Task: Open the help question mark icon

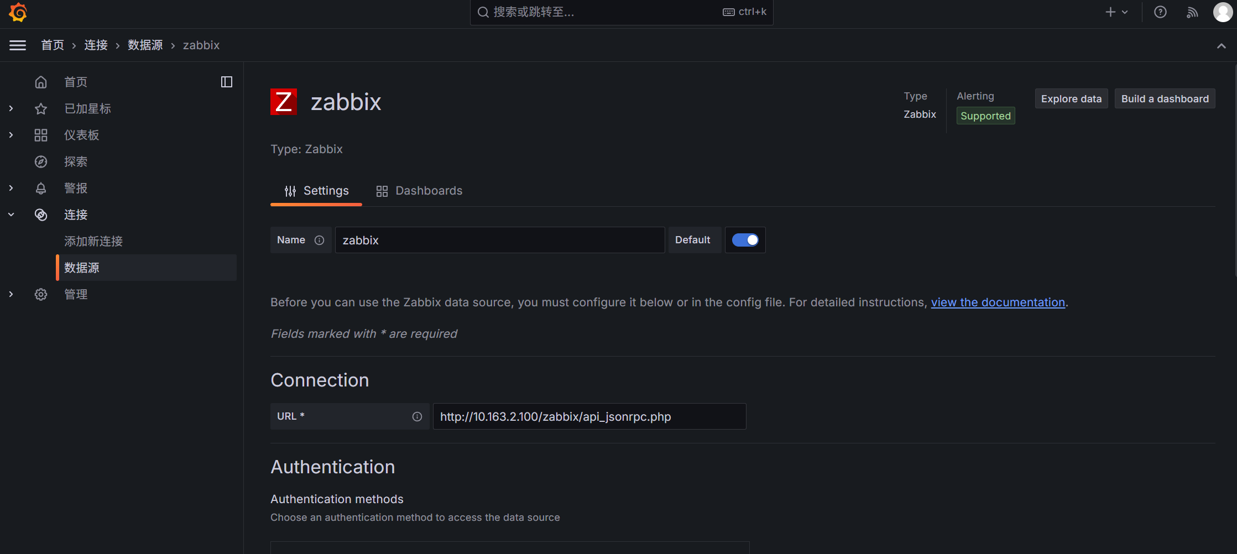Action: point(1160,12)
